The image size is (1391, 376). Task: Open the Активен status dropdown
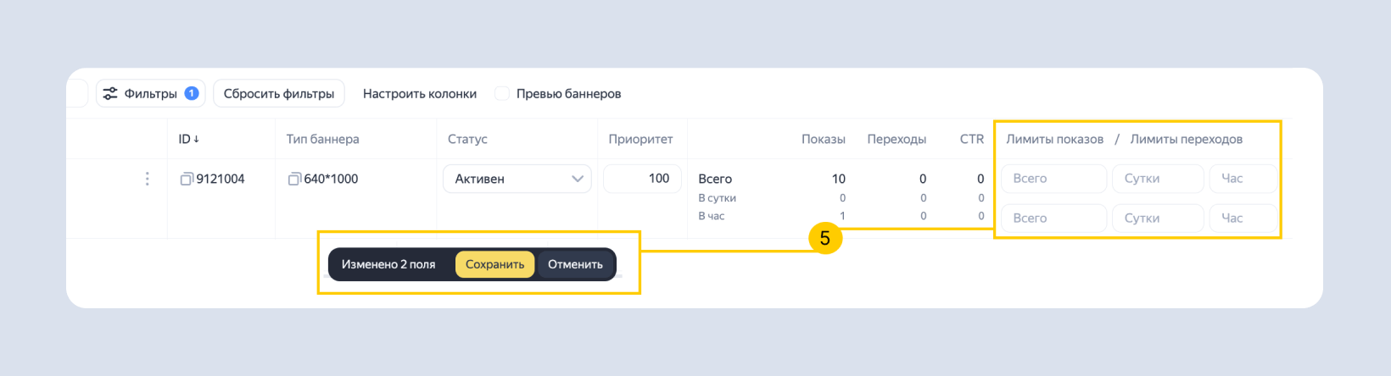[x=517, y=179]
